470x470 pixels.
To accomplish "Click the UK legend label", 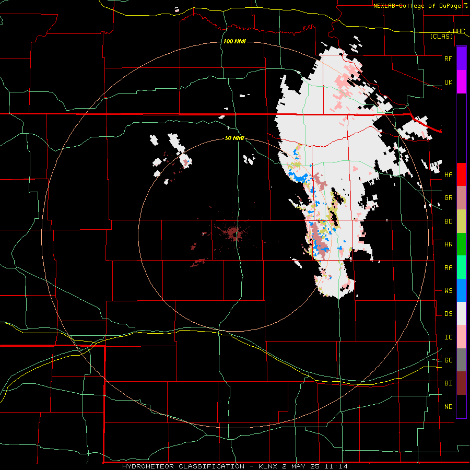I will [448, 82].
